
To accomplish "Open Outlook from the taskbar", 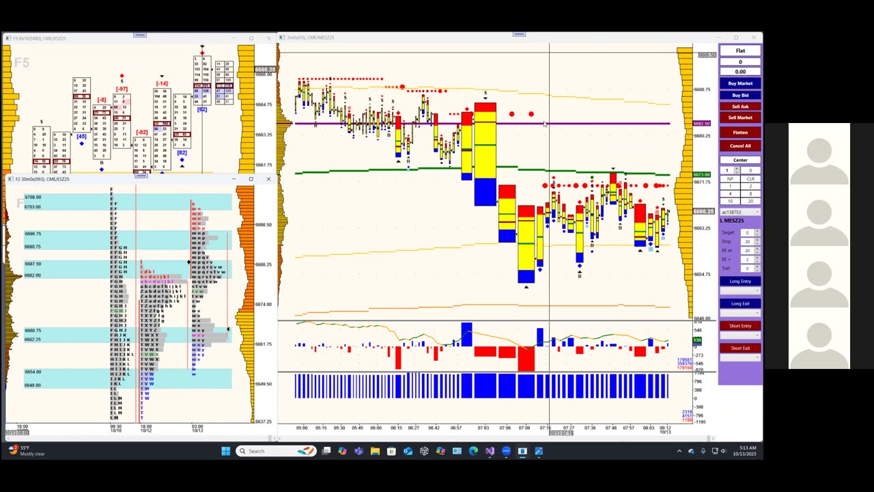I will tap(408, 451).
